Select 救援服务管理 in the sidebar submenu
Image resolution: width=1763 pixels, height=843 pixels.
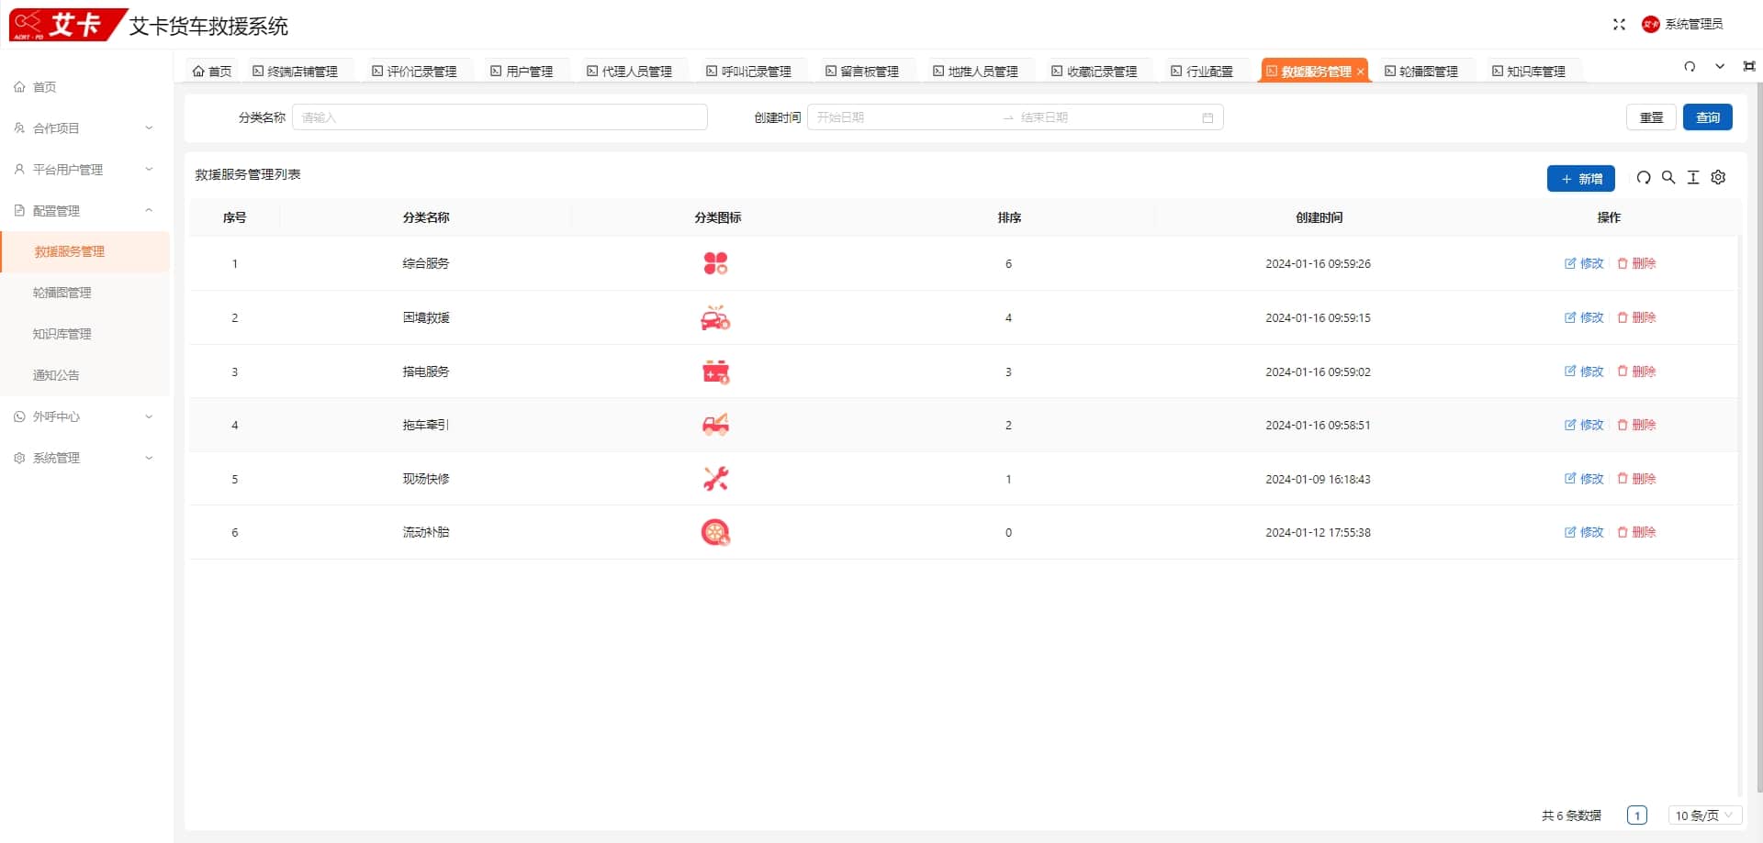[x=84, y=252]
